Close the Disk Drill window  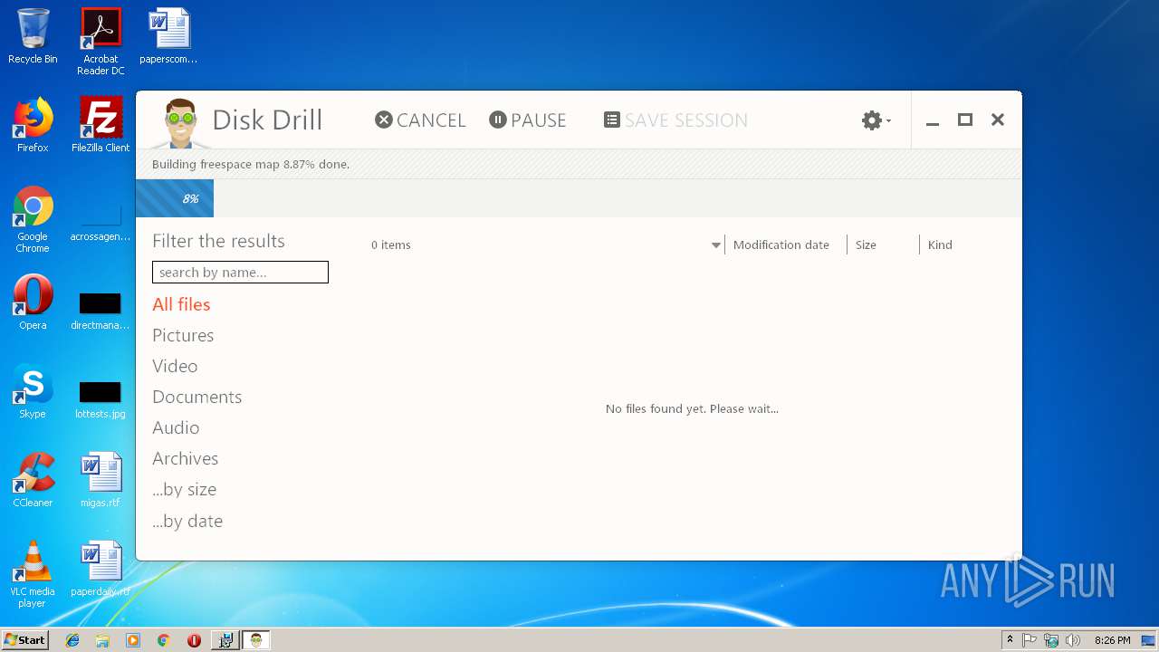(x=998, y=120)
